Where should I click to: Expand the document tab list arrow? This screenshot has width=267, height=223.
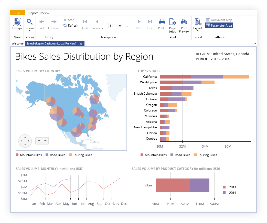[x=255, y=44]
